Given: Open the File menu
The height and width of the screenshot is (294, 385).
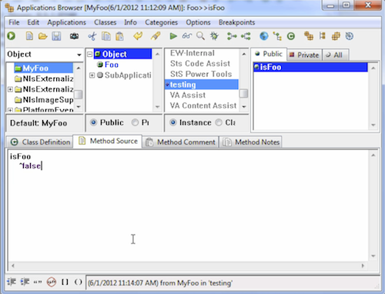Looking at the screenshot, I should click(x=14, y=22).
